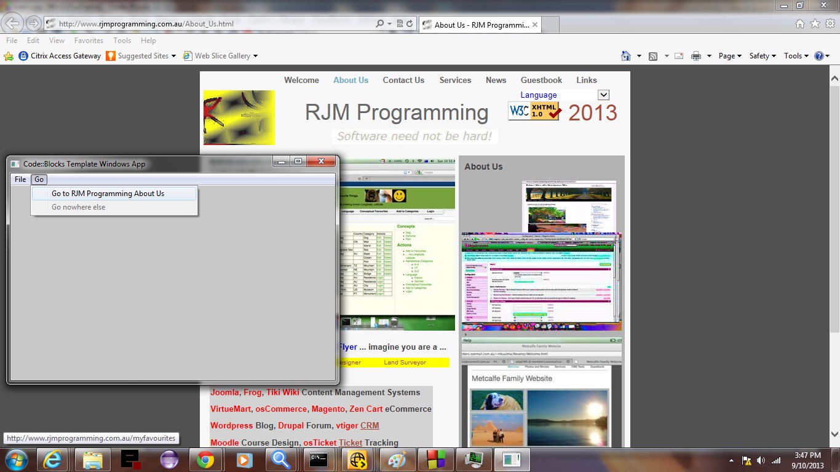This screenshot has width=840, height=472.
Task: Open Windows Media Player taskbar icon
Action: click(x=244, y=460)
